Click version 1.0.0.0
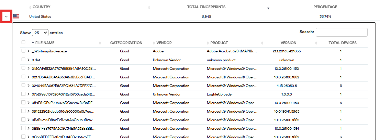Image resolution: width=380 pixels, height=140 pixels. click(287, 94)
